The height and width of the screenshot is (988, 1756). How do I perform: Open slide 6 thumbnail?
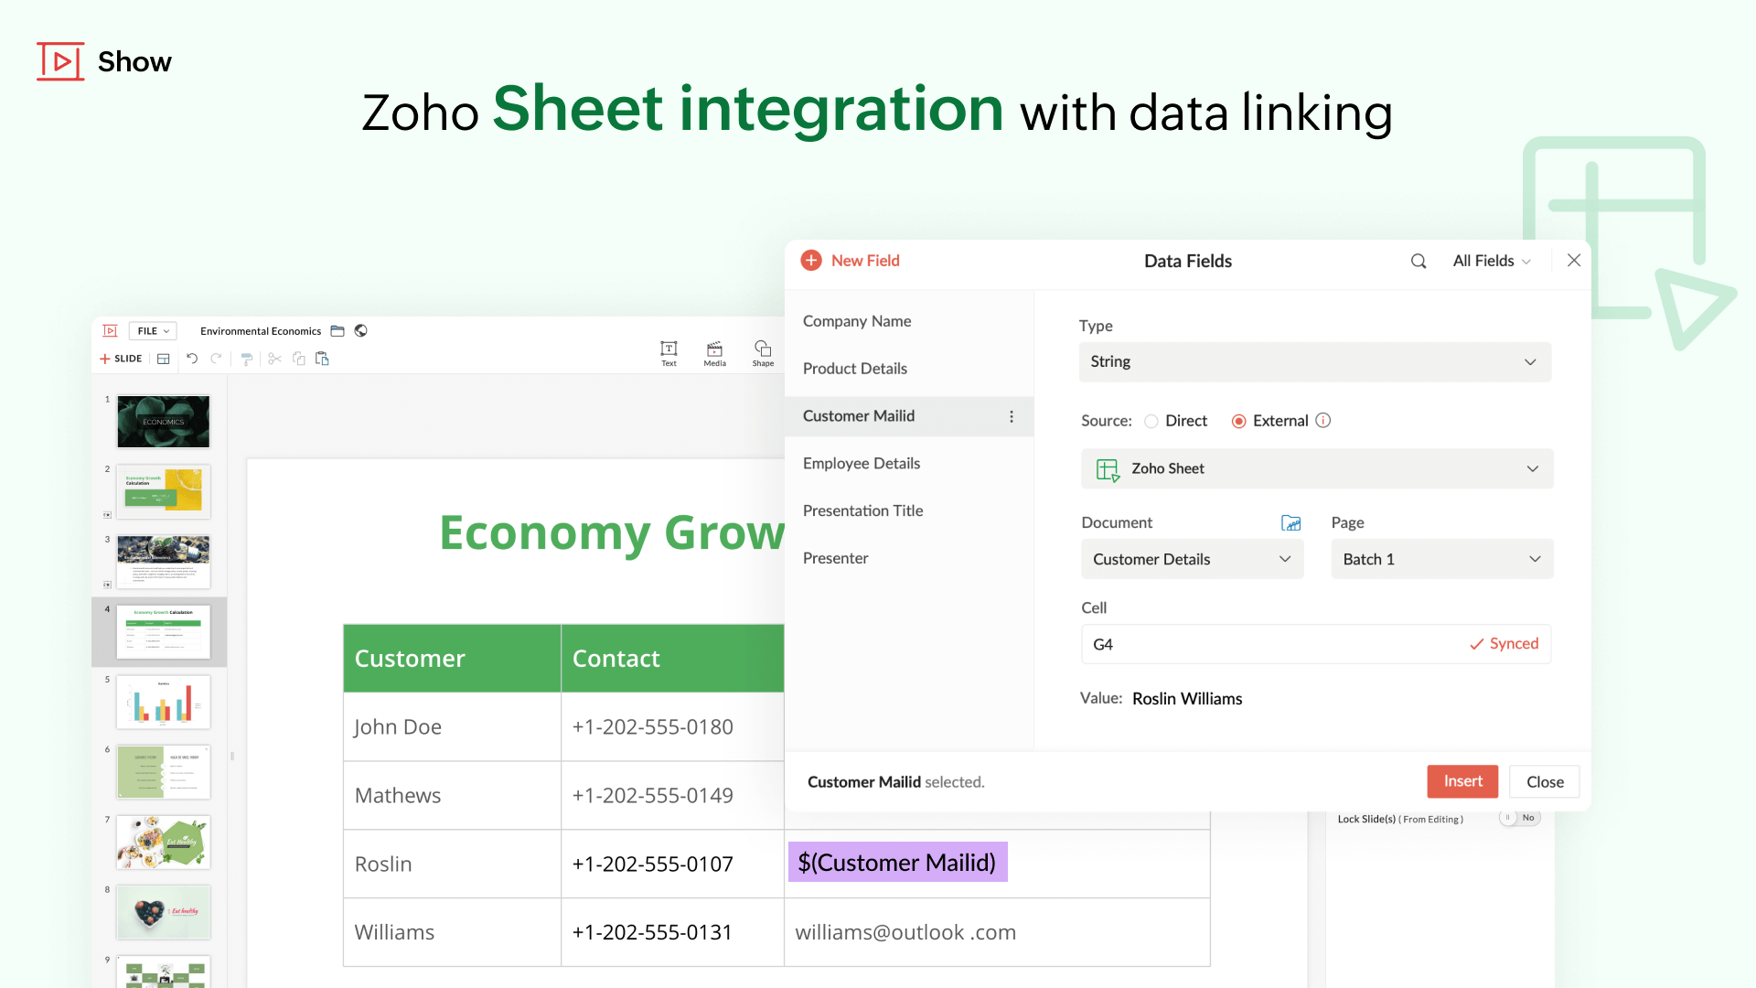(x=164, y=772)
